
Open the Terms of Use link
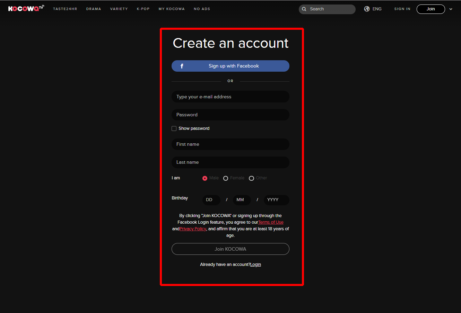pos(271,222)
